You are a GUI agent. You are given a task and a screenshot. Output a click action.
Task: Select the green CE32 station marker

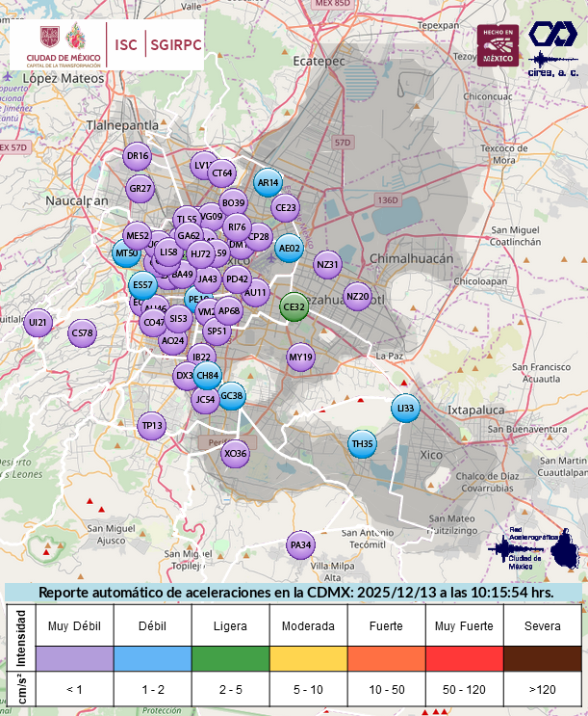[x=294, y=308]
